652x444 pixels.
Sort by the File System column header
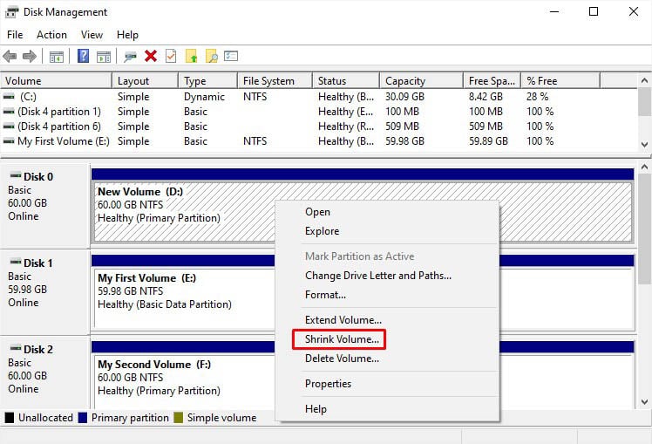pos(268,81)
